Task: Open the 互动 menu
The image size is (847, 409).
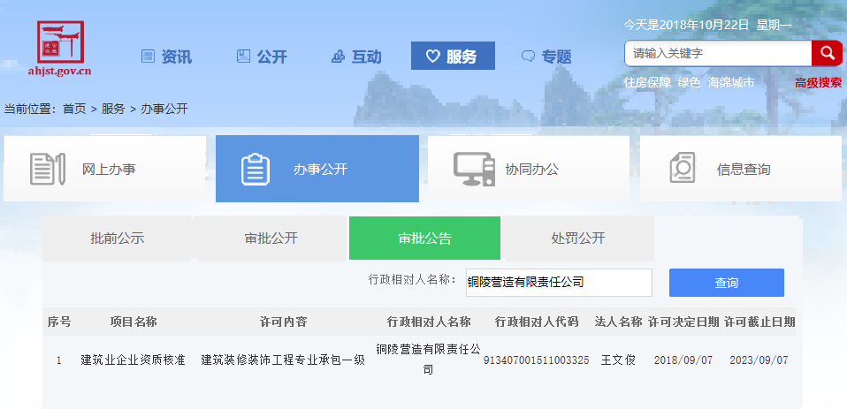Action: [366, 57]
